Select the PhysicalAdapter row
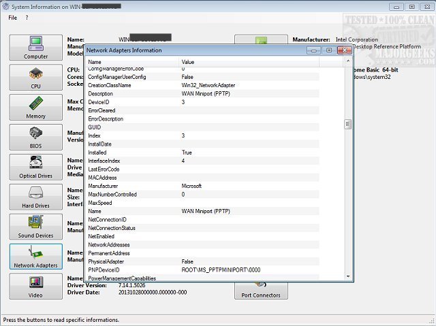436x326 pixels. 203,261
